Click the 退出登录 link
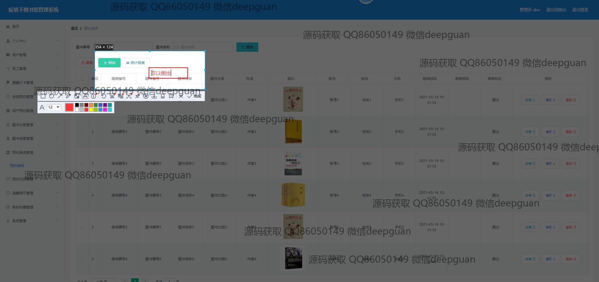 point(580,10)
